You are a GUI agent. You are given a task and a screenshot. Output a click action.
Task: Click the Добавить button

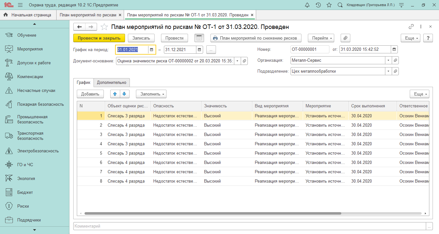[x=90, y=94]
